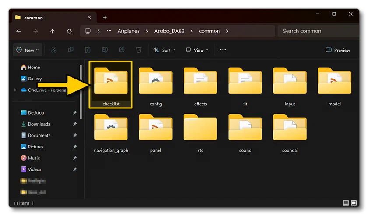Toggle the Preview pane
368x216 pixels.
tap(338, 50)
